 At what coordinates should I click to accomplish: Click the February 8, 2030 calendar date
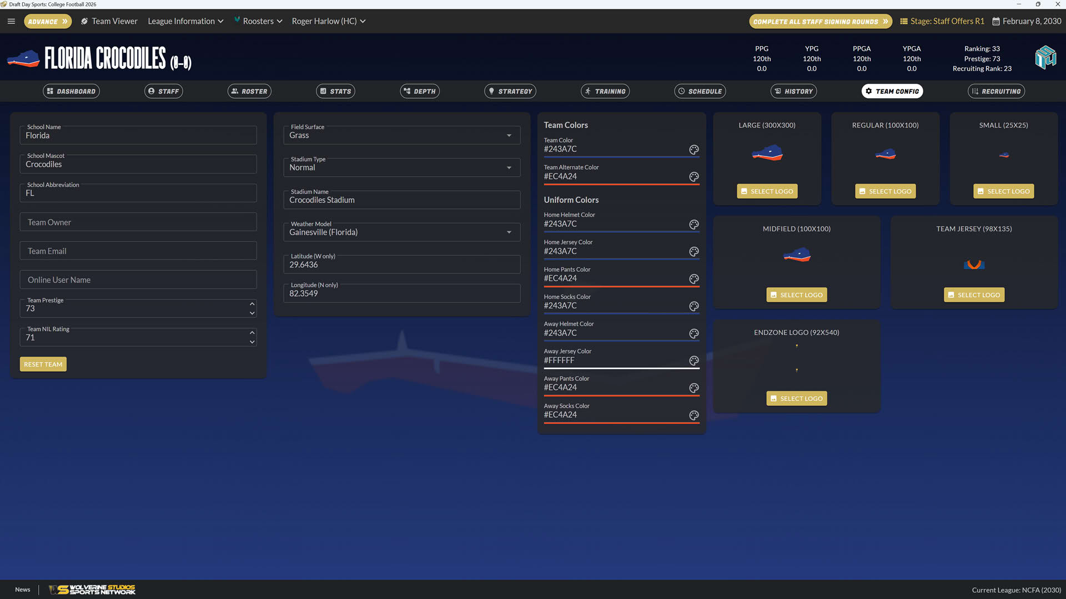click(1027, 21)
